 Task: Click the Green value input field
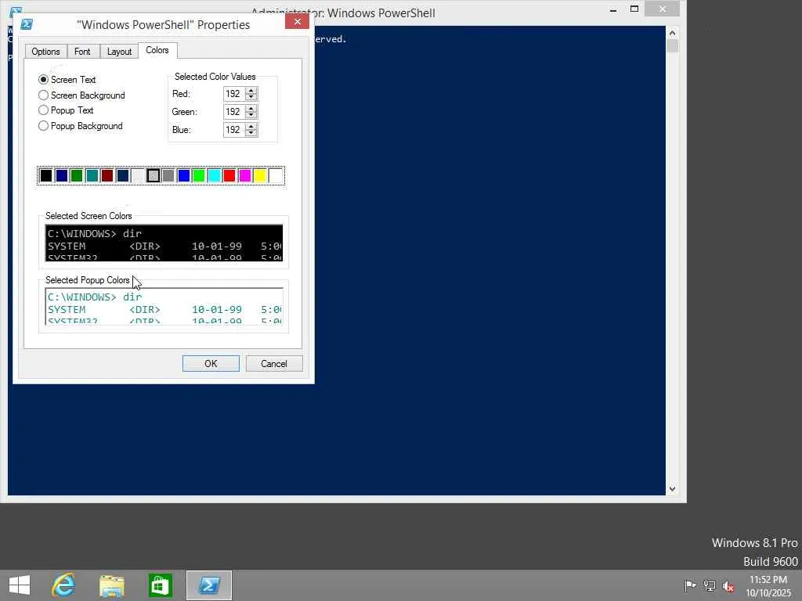[234, 112]
